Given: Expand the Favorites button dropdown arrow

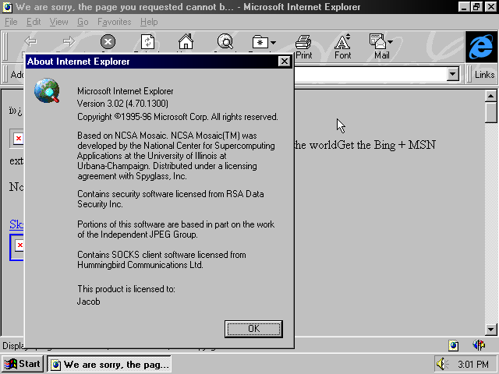Looking at the screenshot, I should (x=273, y=42).
